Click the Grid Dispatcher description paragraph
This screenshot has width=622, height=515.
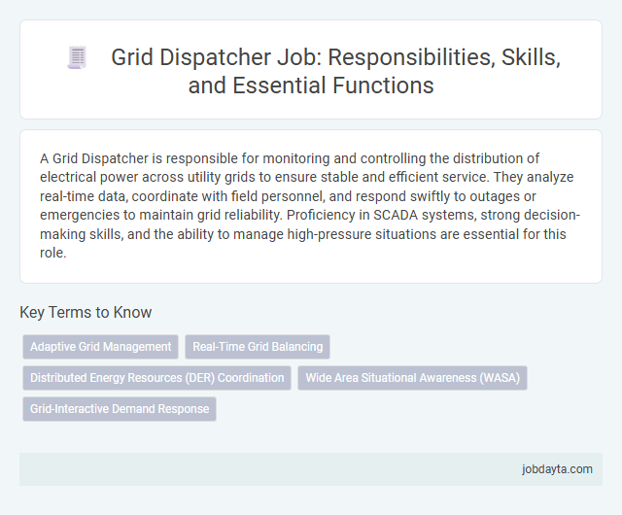click(x=310, y=206)
